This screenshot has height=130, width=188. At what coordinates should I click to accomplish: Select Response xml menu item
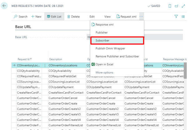point(104,25)
